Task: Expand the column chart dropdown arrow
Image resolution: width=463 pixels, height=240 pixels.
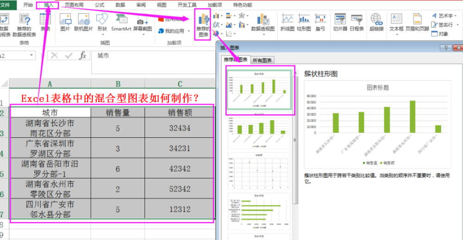Action: [x=222, y=16]
